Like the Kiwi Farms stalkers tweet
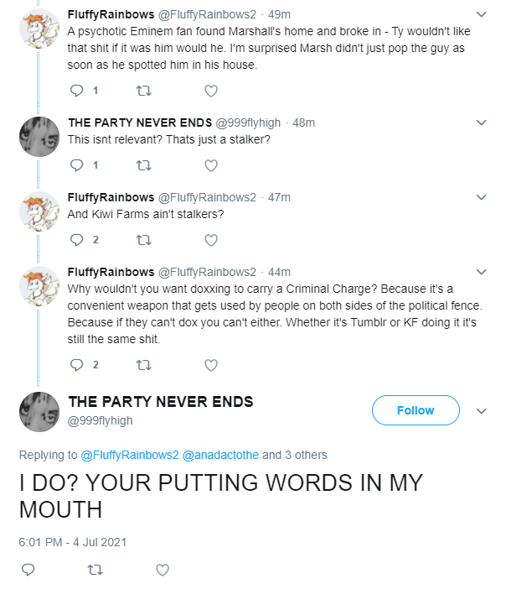The image size is (506, 589). [x=211, y=240]
